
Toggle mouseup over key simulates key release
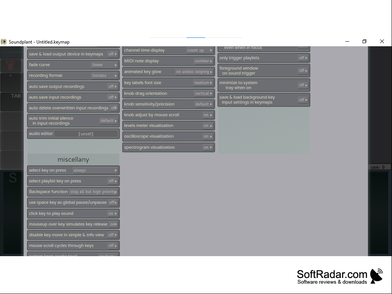point(114,224)
